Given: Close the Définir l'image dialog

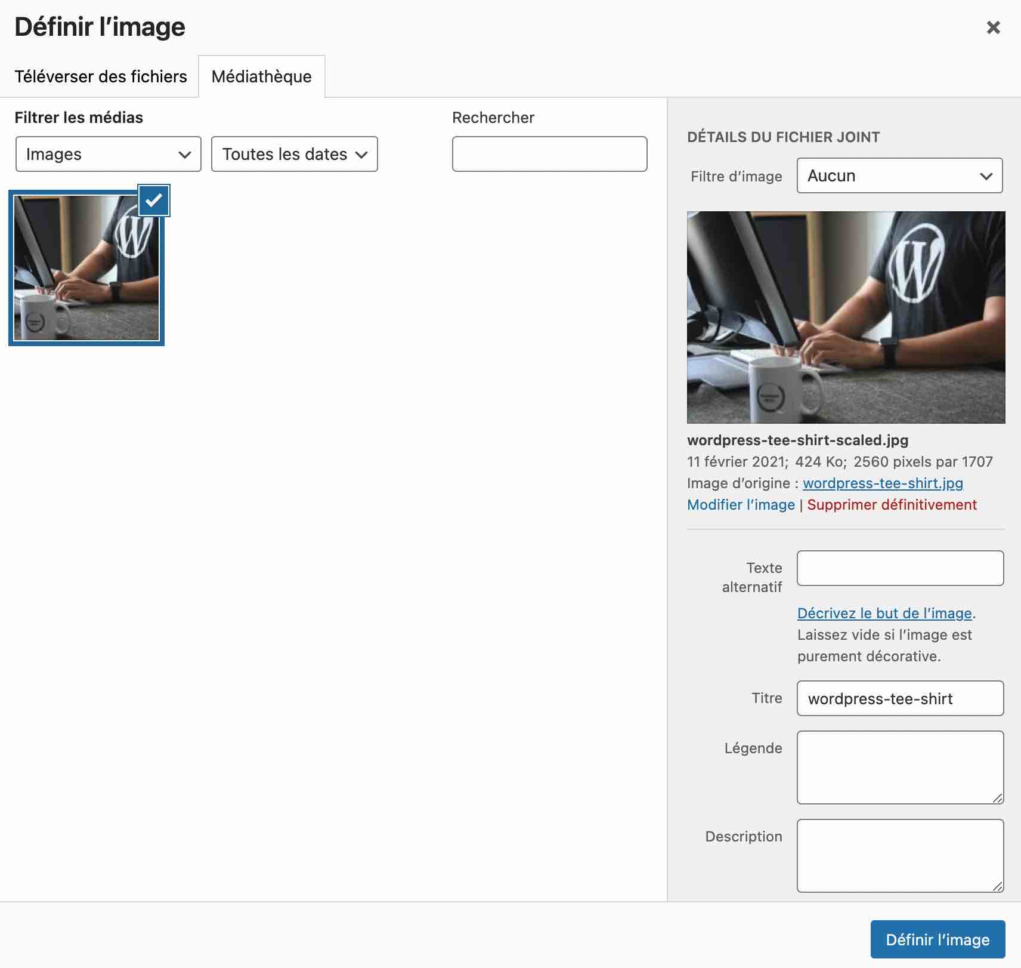Looking at the screenshot, I should pyautogui.click(x=993, y=27).
